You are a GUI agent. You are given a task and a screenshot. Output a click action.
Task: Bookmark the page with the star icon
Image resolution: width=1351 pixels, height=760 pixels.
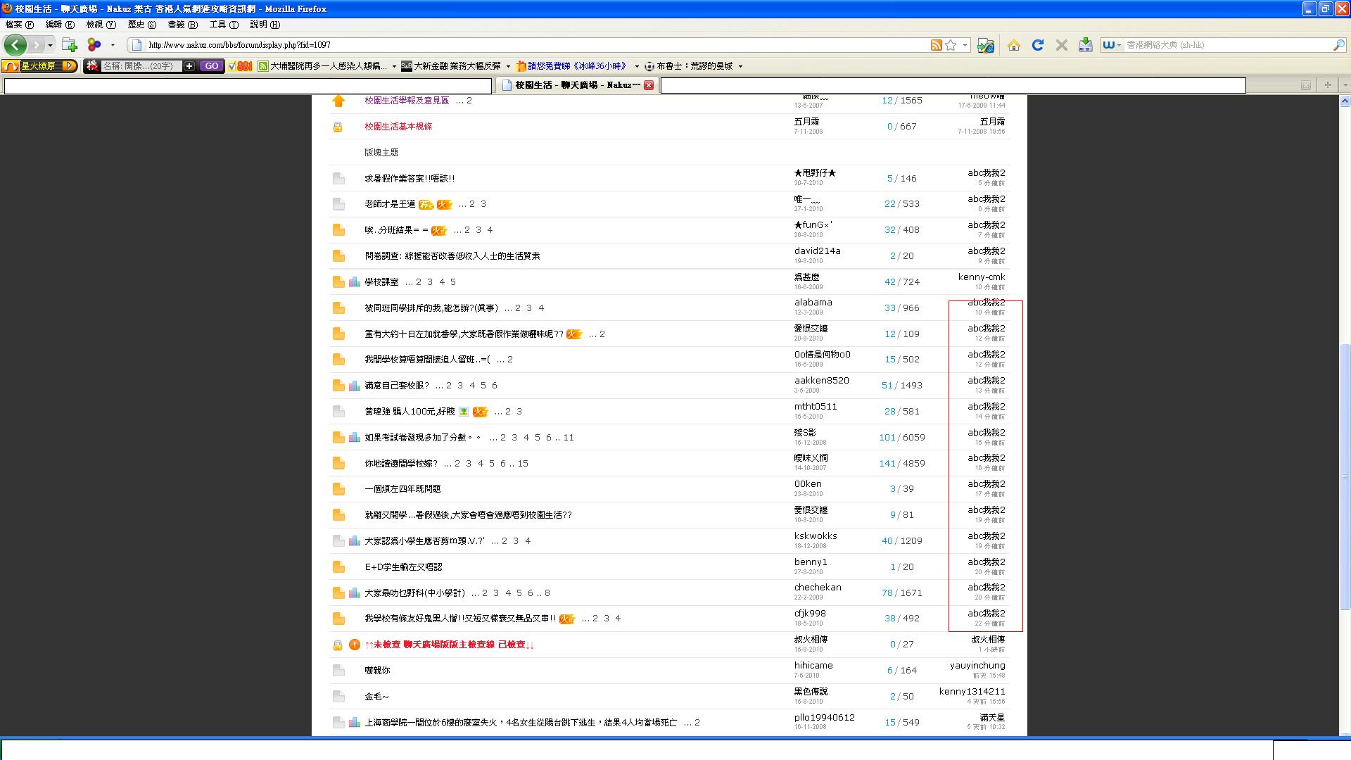[x=951, y=45]
